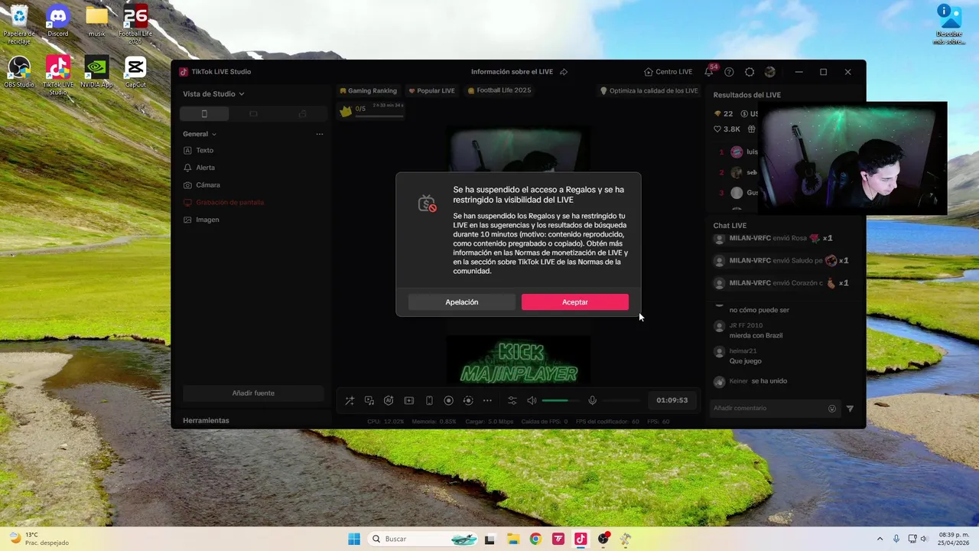Open notifications bell with 54 badge

coord(709,72)
